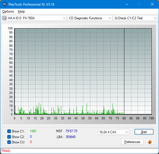Viewport: 159px width, 154px height.
Task: Click the LBA label
Action: click(x=60, y=137)
